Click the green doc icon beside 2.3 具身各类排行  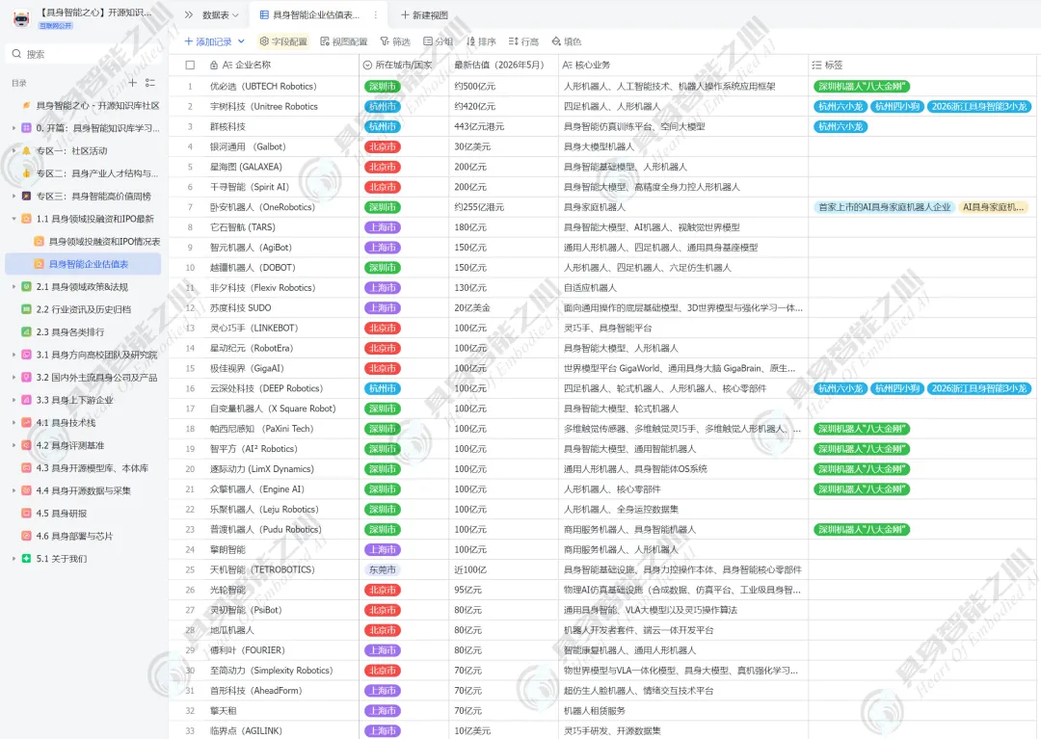tap(26, 331)
